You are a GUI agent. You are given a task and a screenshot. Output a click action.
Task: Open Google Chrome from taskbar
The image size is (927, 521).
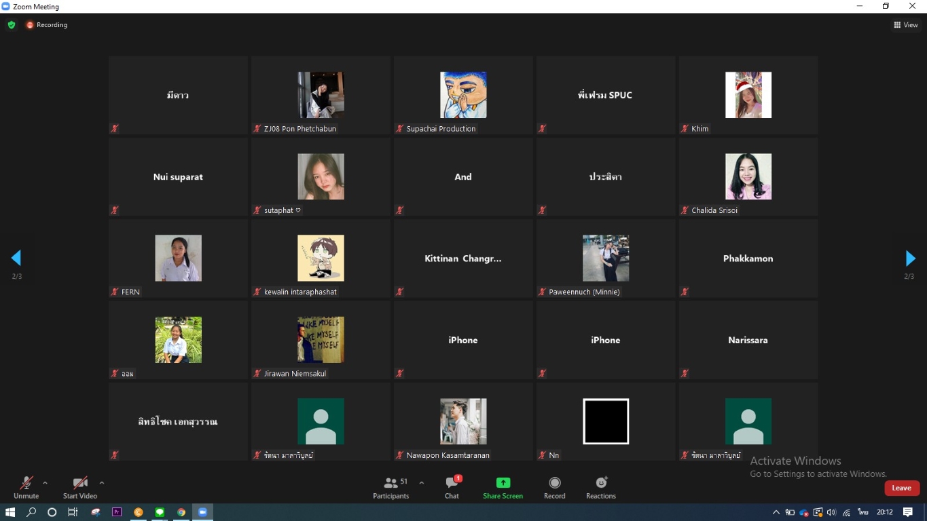tap(181, 512)
